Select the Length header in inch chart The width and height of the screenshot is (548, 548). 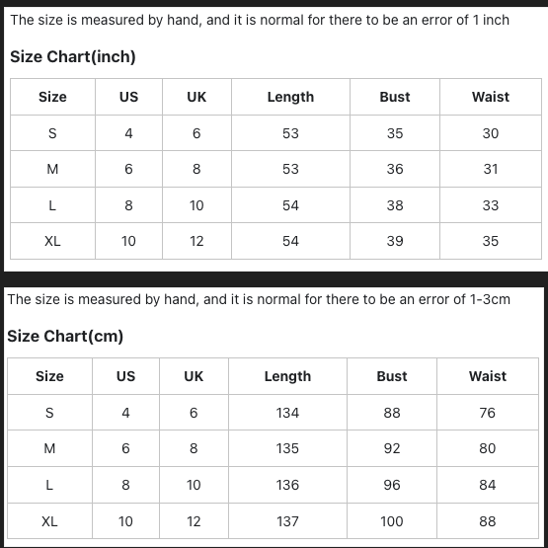point(290,97)
